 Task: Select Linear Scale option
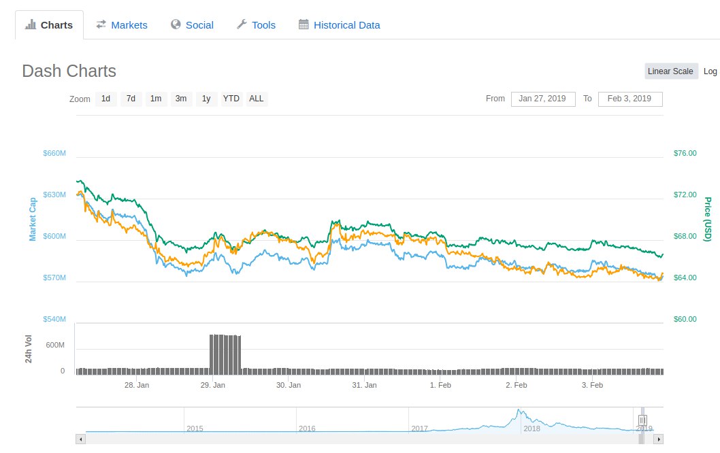click(671, 71)
